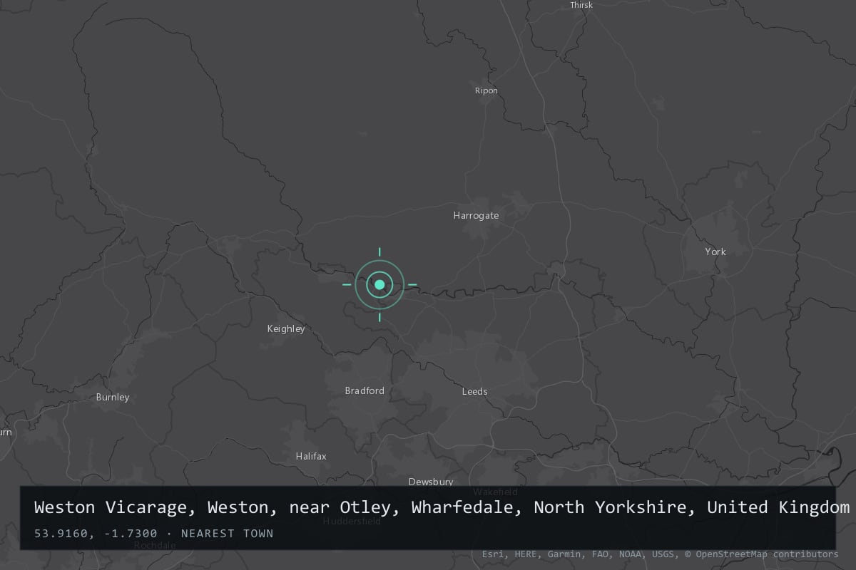Click the Weston Vicarage location title

[442, 507]
